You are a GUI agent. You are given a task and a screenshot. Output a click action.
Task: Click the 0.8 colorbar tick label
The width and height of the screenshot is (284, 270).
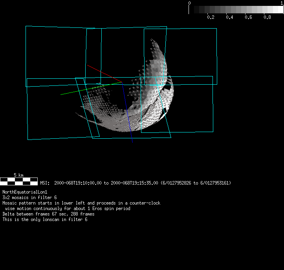pyautogui.click(x=267, y=17)
